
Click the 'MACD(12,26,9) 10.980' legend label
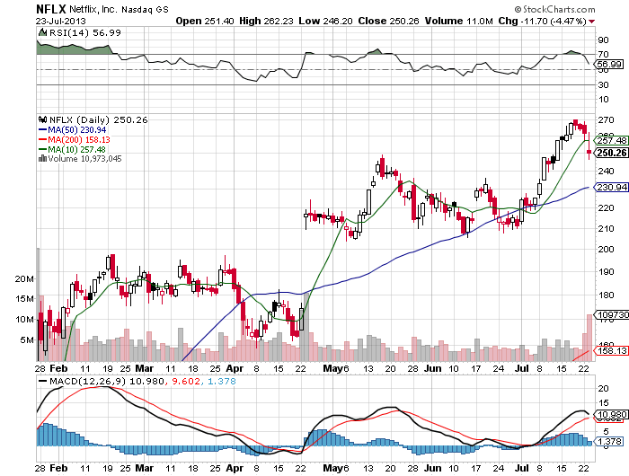106,382
